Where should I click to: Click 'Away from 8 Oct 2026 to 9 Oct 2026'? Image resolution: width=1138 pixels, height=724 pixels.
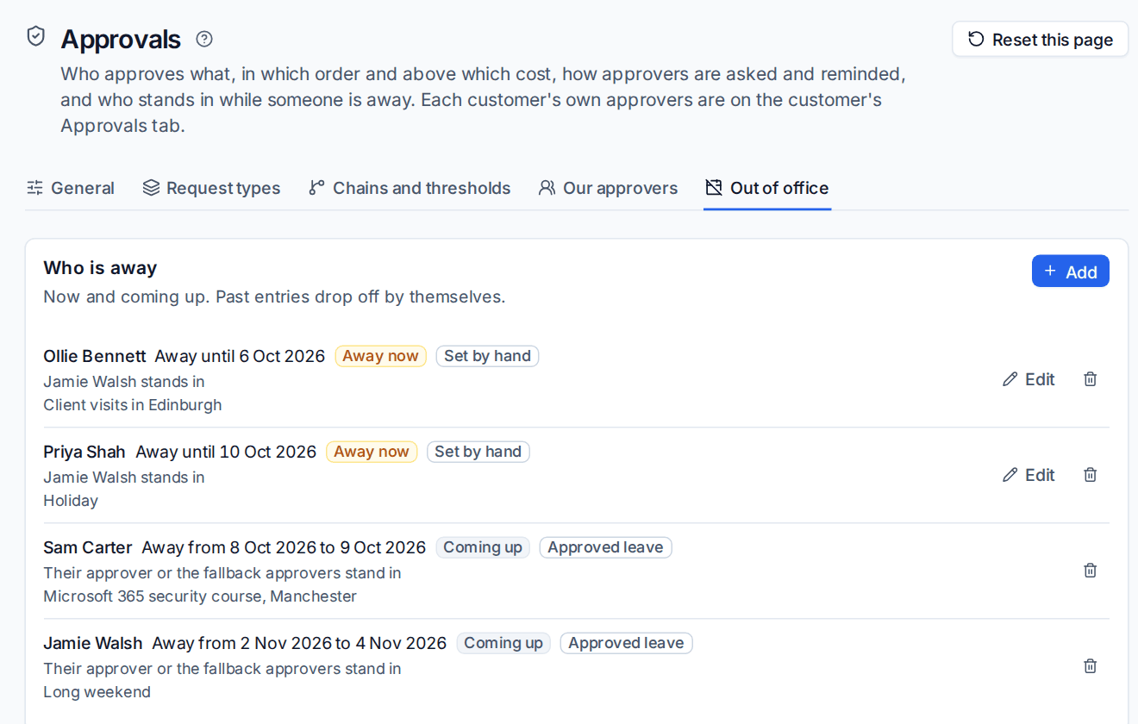[x=284, y=547]
